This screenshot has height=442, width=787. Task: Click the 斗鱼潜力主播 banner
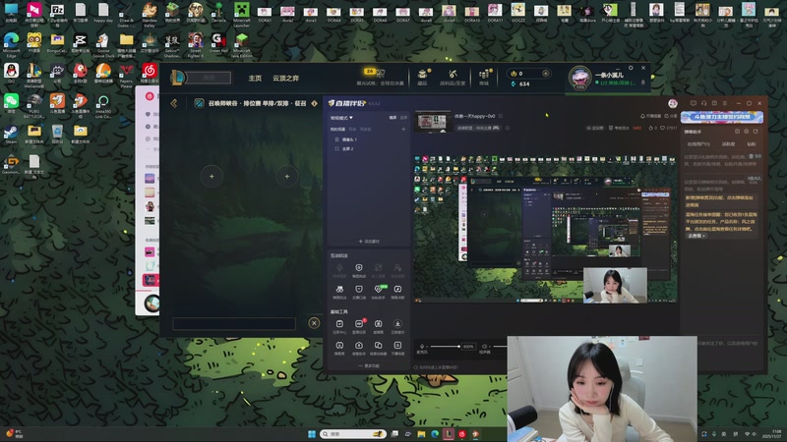coord(722,117)
